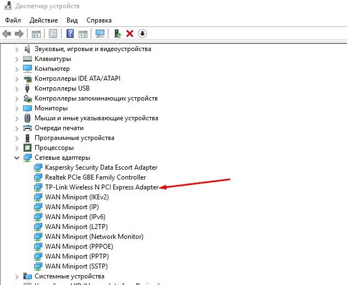
Task: Expand the Компьютер node
Action: click(17, 69)
